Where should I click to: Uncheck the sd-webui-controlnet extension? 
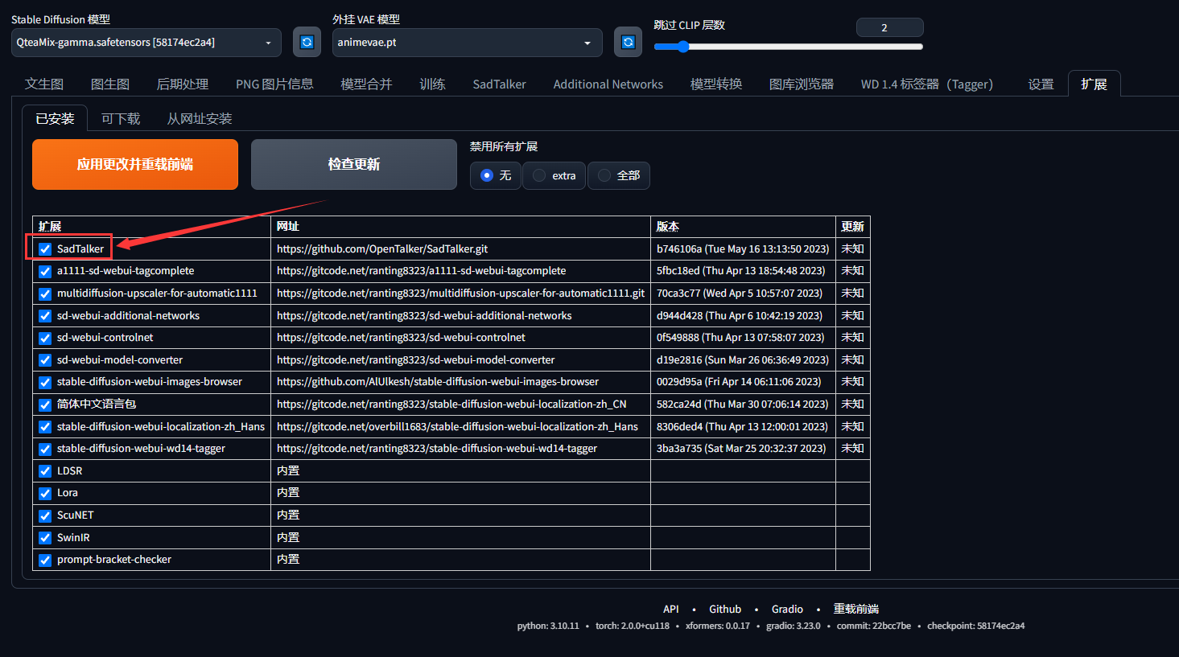tap(44, 338)
